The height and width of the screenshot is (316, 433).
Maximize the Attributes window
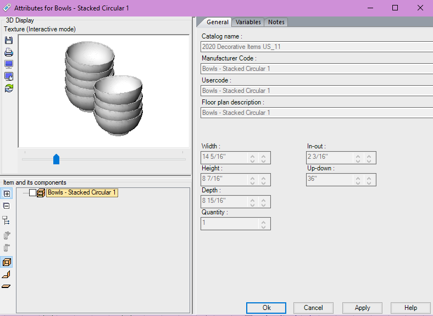[x=395, y=8]
